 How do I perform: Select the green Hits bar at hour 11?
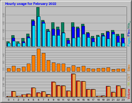click(63, 28)
